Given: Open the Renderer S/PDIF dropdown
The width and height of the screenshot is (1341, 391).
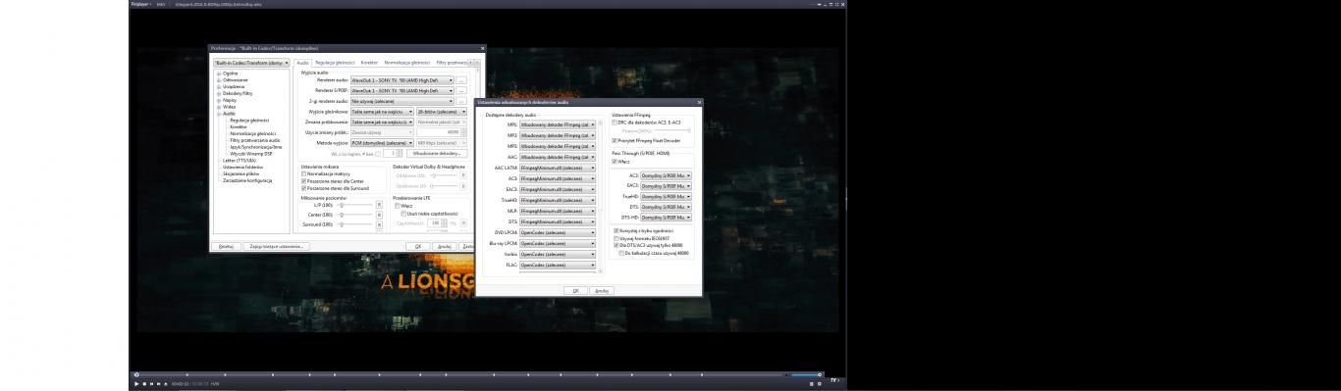Looking at the screenshot, I should [x=402, y=90].
